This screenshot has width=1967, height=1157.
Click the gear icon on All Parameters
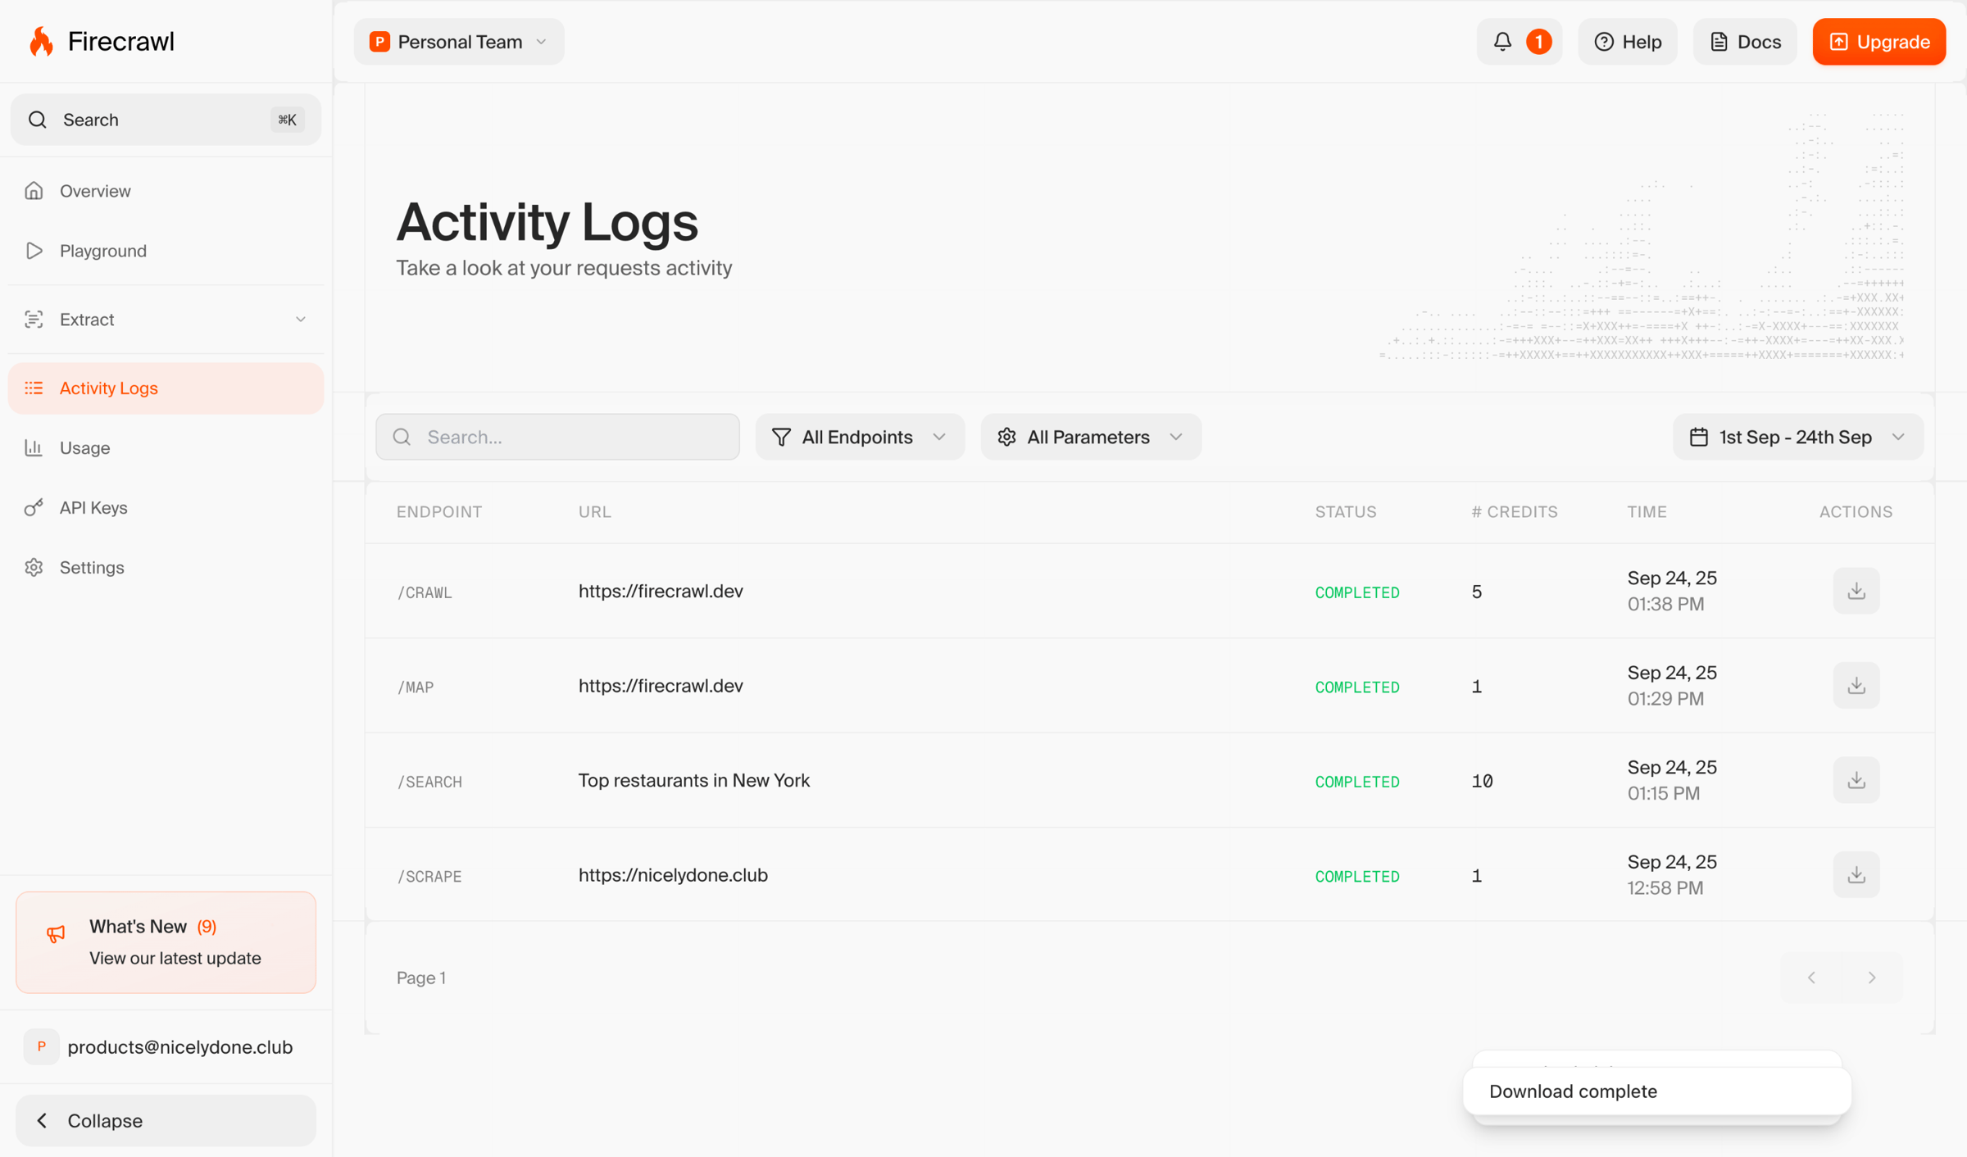(x=1006, y=437)
